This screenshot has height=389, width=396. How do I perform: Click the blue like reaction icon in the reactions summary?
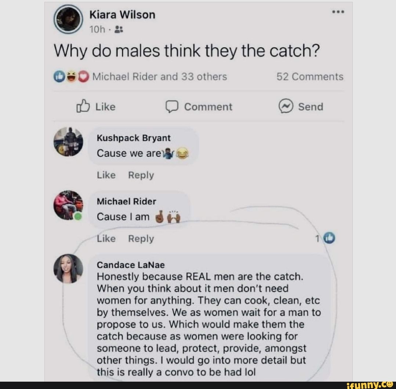(x=59, y=77)
